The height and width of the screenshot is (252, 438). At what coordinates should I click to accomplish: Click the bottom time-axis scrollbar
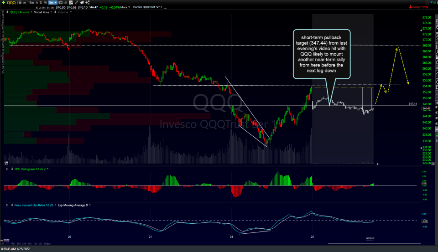374,243
